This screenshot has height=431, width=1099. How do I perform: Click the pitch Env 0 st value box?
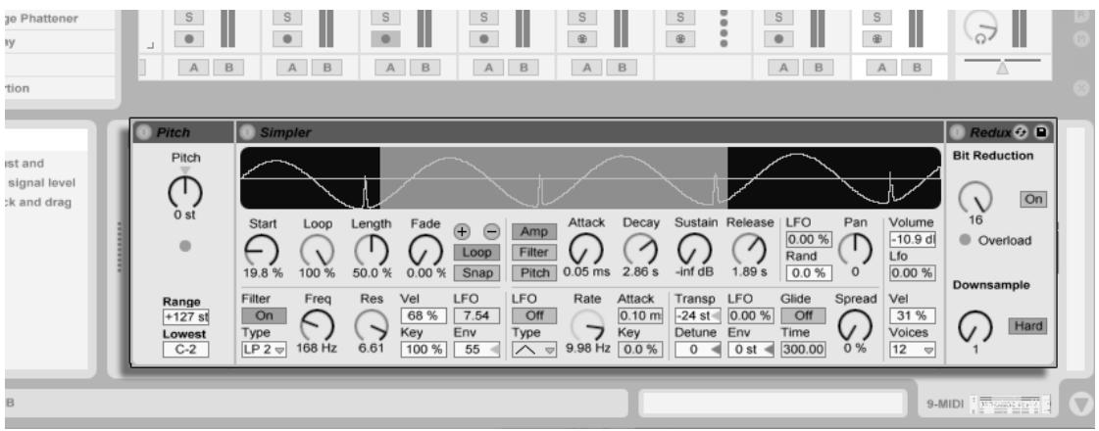pyautogui.click(x=751, y=349)
